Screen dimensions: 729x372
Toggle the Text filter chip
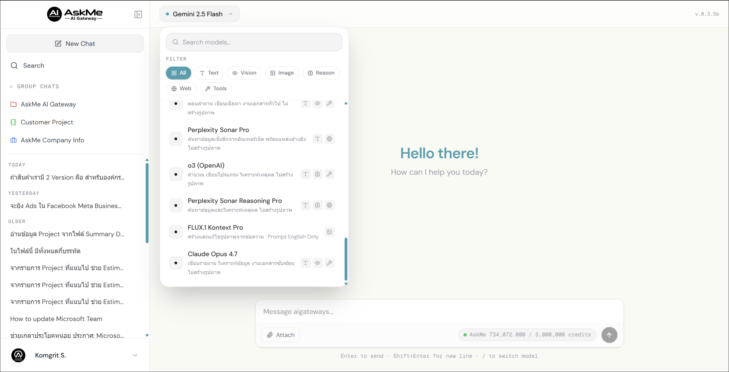[209, 73]
